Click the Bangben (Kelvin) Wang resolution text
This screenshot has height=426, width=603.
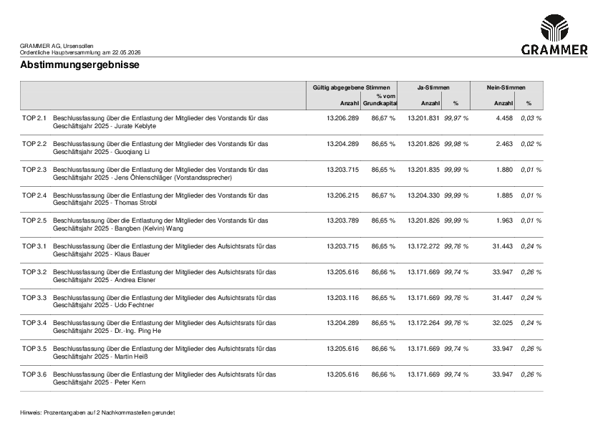tap(160, 225)
